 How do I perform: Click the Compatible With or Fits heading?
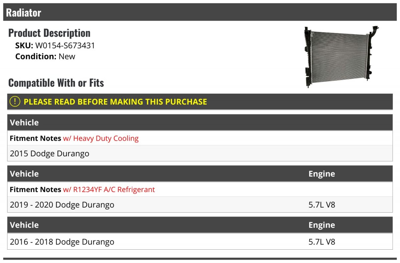(x=56, y=83)
